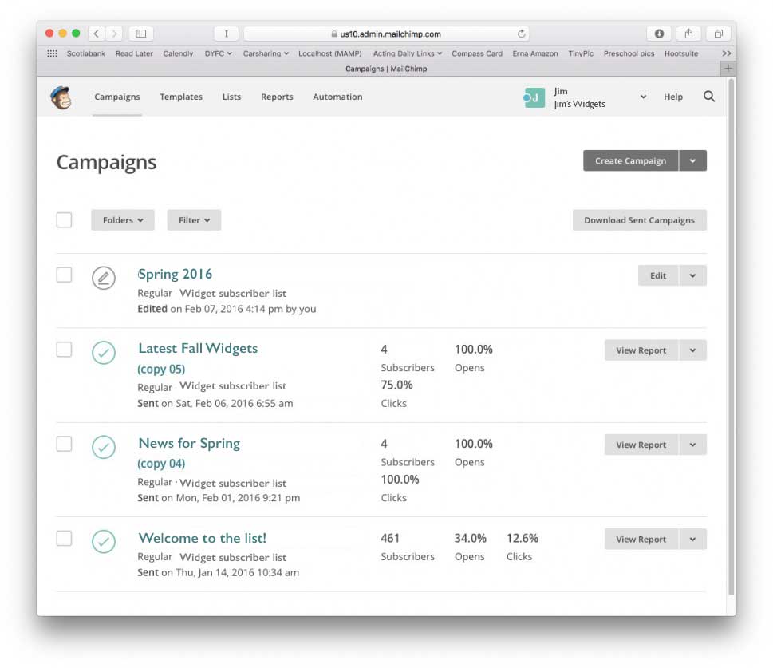The height and width of the screenshot is (668, 773).
Task: Click the Safari share icon
Action: [688, 34]
